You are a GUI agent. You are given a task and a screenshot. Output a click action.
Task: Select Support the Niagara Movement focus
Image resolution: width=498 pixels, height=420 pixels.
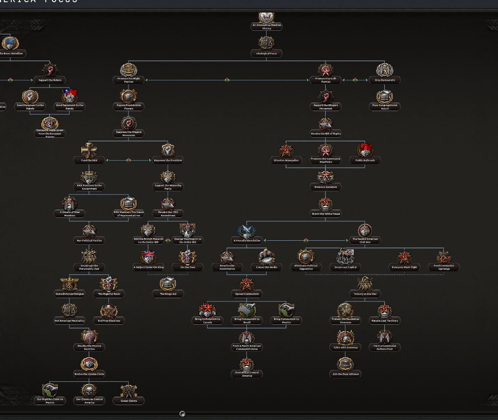tap(326, 100)
